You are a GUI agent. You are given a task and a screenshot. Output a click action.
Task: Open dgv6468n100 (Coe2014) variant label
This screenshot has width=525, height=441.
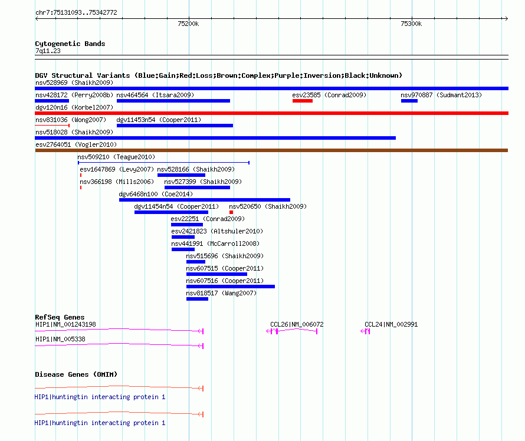point(156,194)
